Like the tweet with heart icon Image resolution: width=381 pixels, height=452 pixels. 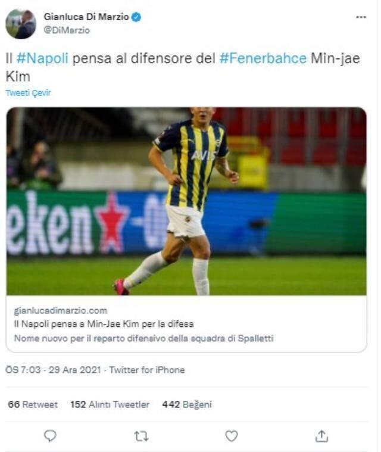click(231, 436)
